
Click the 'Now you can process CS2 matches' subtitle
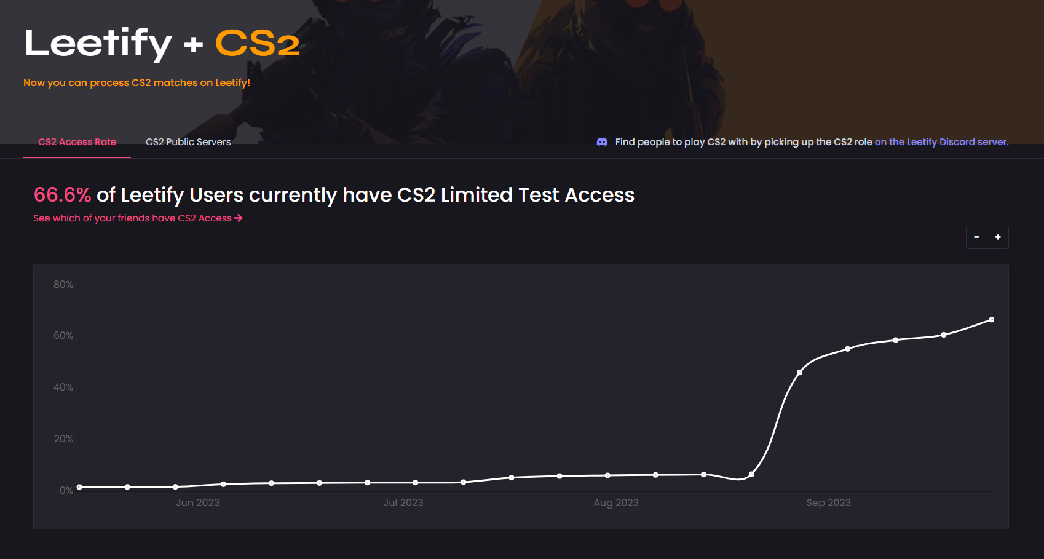click(x=136, y=82)
